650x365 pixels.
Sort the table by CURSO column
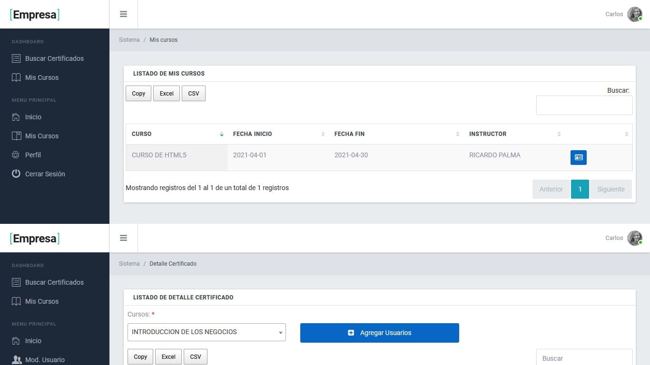click(x=221, y=134)
